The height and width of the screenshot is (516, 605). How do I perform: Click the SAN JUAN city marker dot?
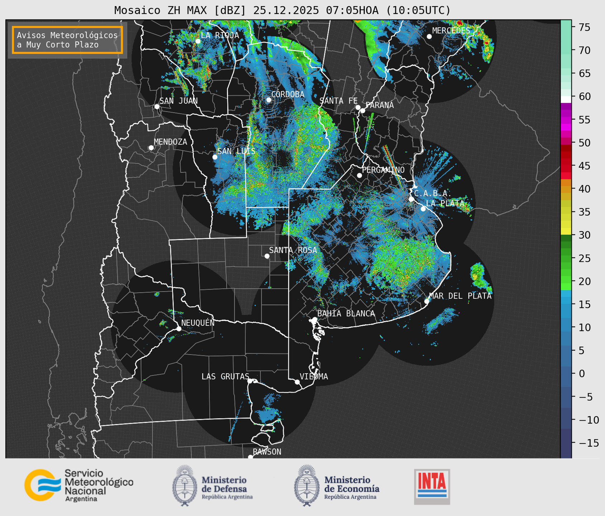click(x=157, y=107)
